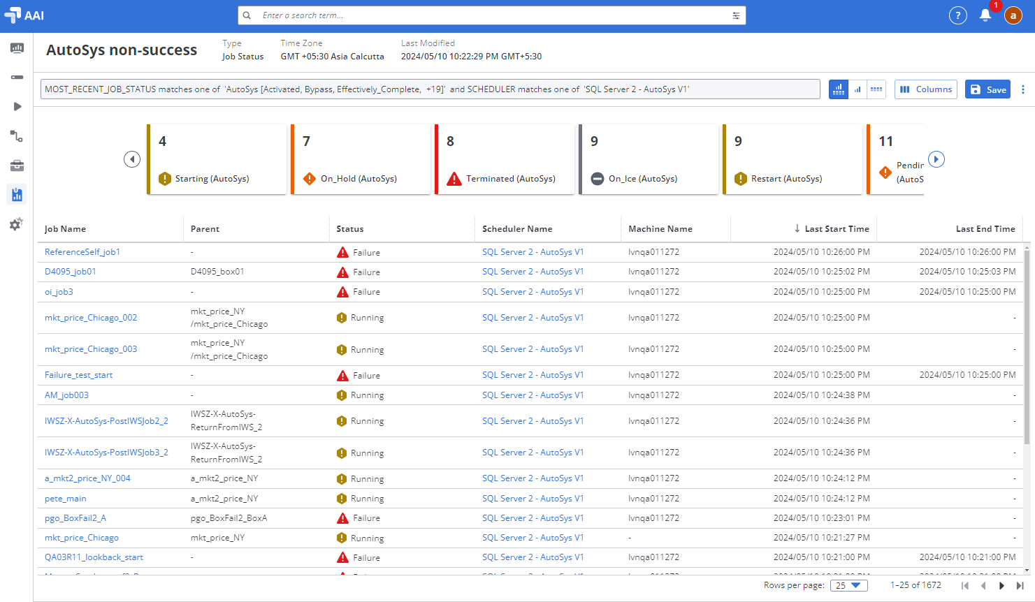1035x602 pixels.
Task: Open the a_mkt2_price_NY_004 job link
Action: (87, 478)
